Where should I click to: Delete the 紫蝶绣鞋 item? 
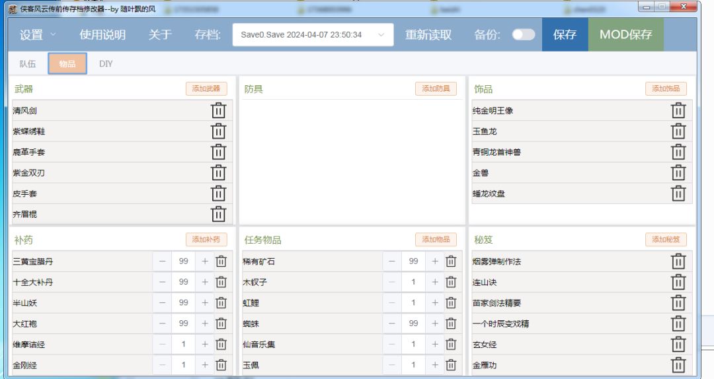[219, 131]
